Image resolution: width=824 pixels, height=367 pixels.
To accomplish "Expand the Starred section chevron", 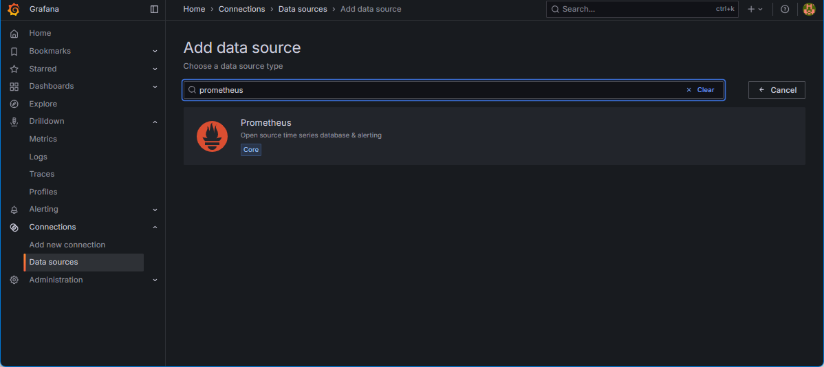I will (x=155, y=69).
